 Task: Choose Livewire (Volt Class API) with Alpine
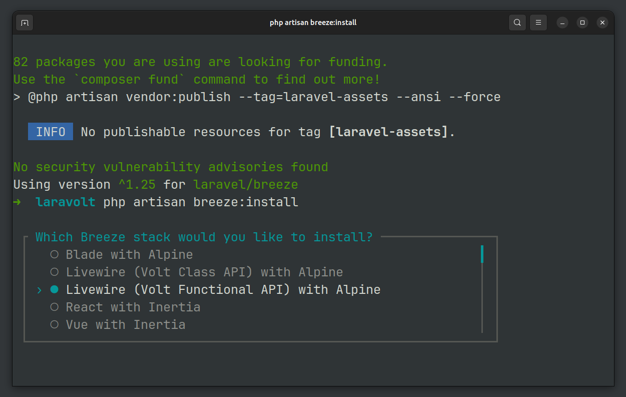coord(204,272)
